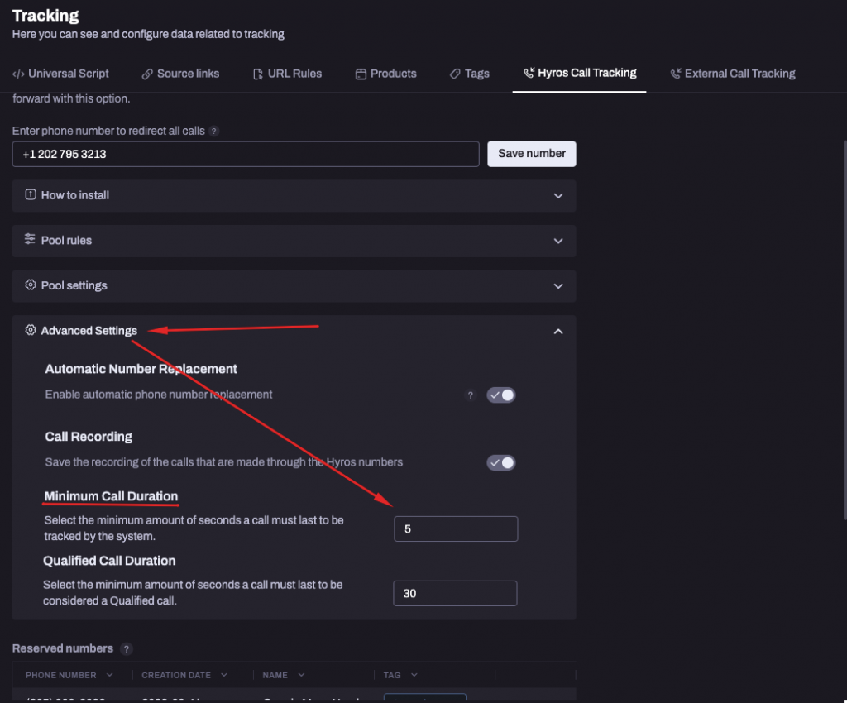Viewport: 847px width, 703px height.
Task: Click the Tags label icon
Action: click(x=453, y=74)
